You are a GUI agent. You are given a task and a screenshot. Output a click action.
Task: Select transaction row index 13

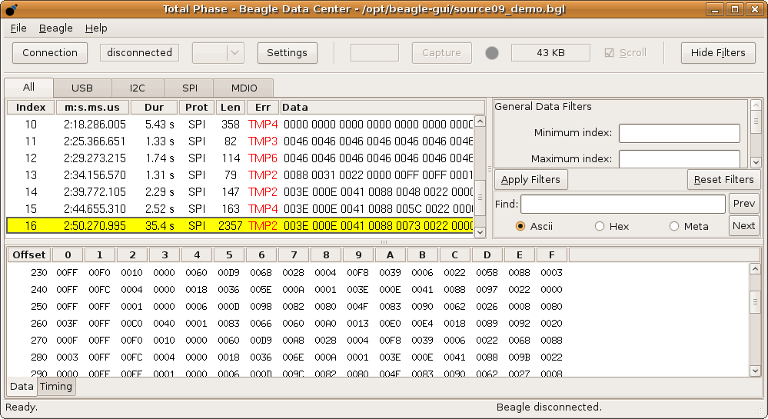240,175
